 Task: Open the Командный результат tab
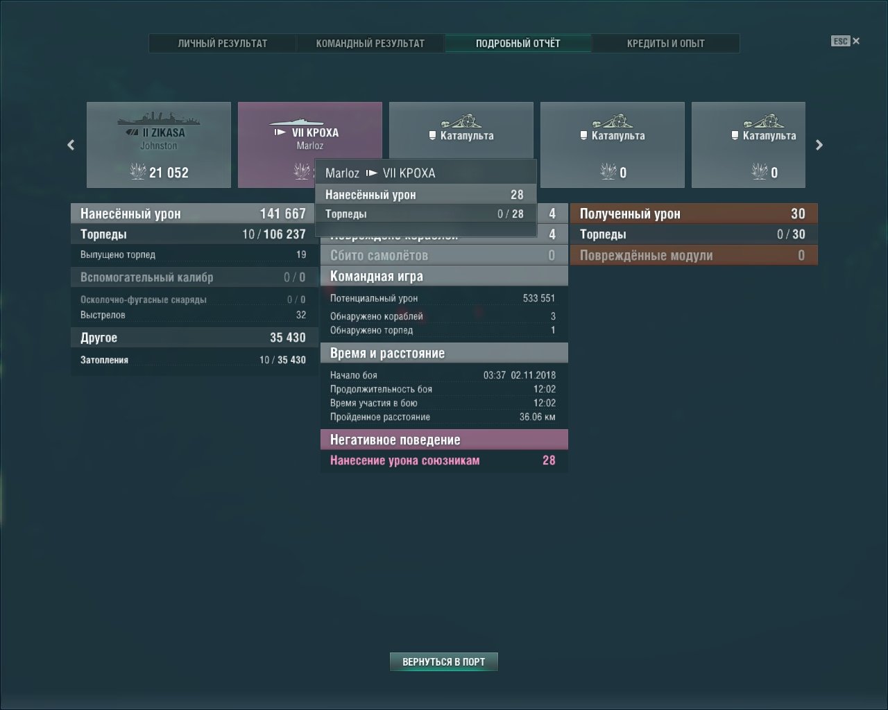370,43
